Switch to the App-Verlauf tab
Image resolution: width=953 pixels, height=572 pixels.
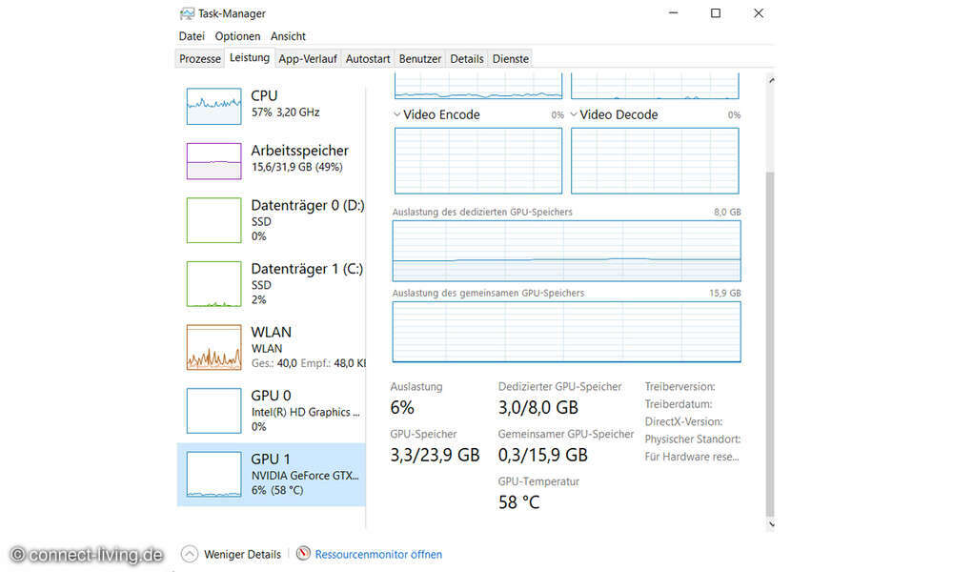307,59
